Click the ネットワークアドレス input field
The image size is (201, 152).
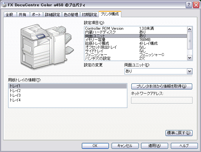tap(161, 100)
